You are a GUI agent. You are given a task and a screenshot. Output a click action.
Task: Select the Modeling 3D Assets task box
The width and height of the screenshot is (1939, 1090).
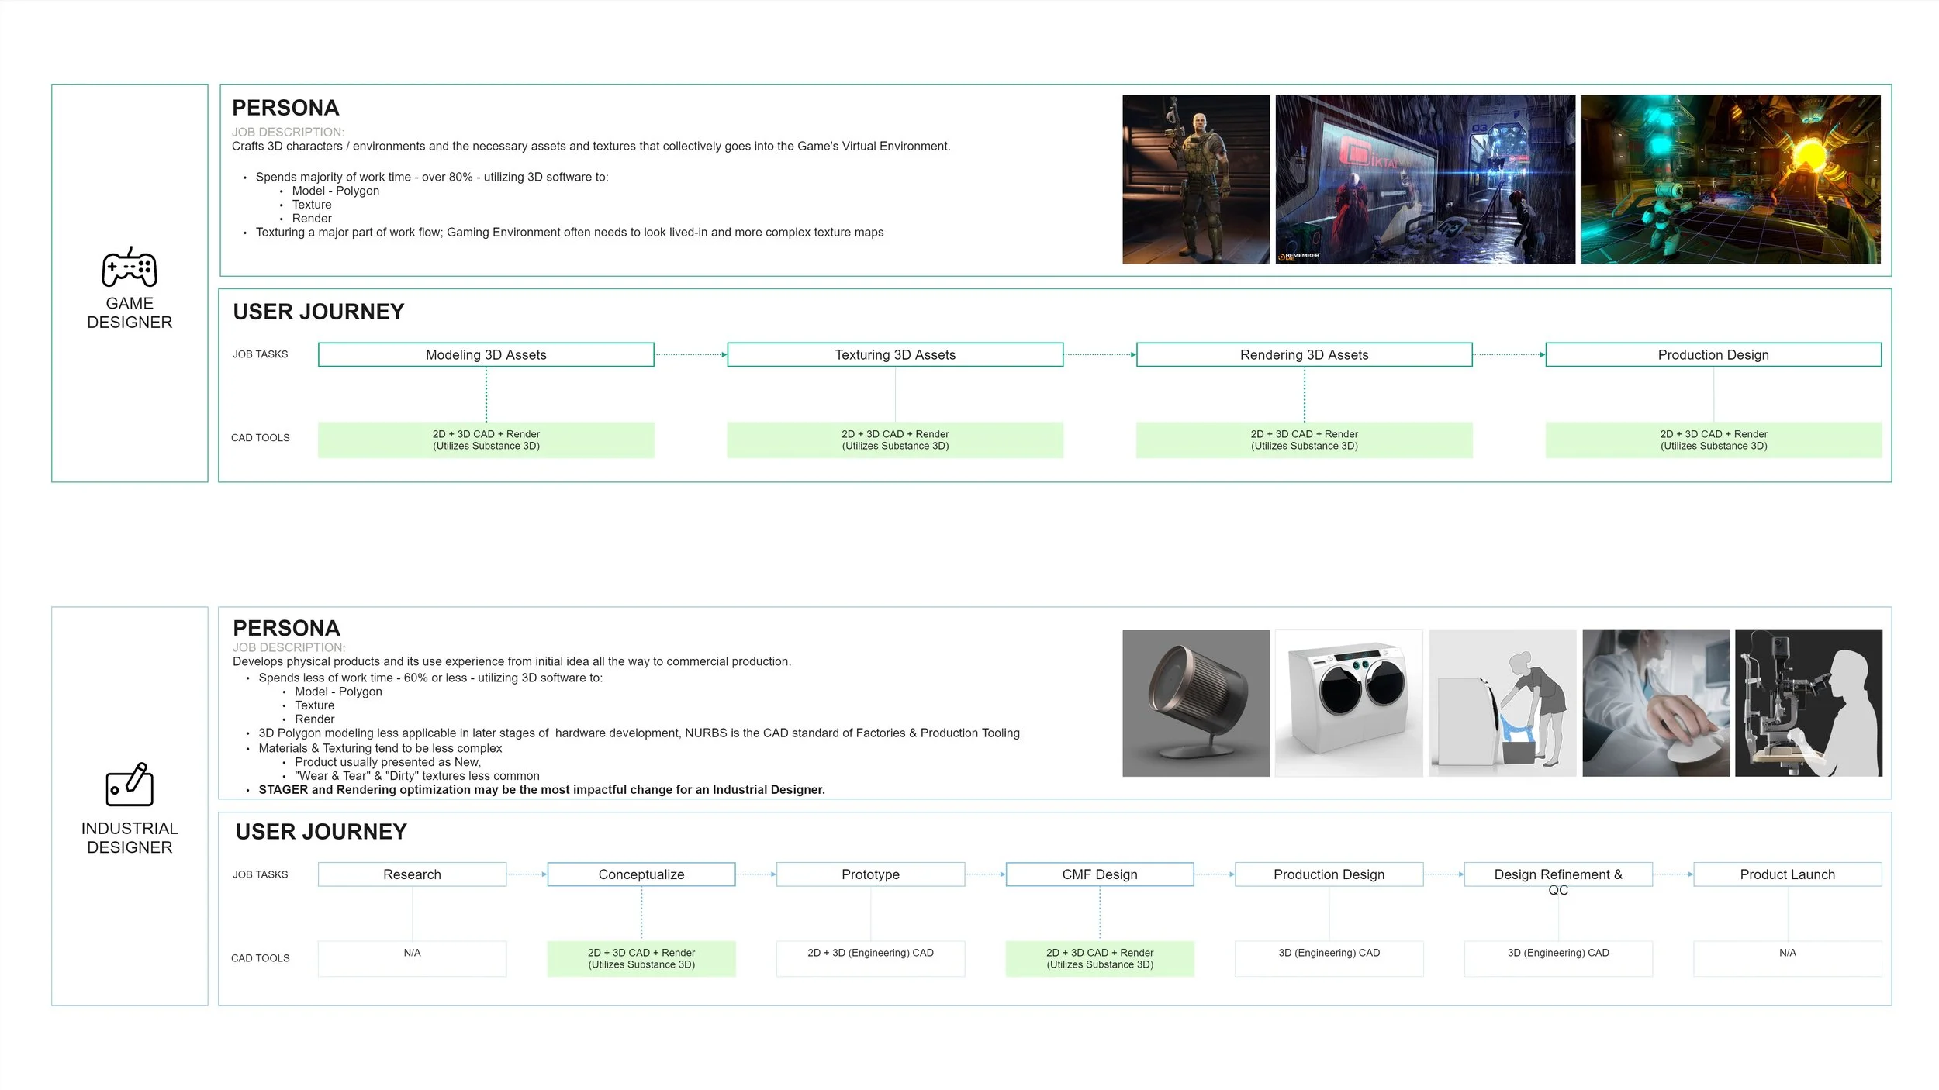(486, 354)
